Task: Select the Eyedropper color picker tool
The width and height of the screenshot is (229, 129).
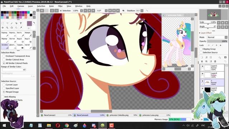Action: 21,28
